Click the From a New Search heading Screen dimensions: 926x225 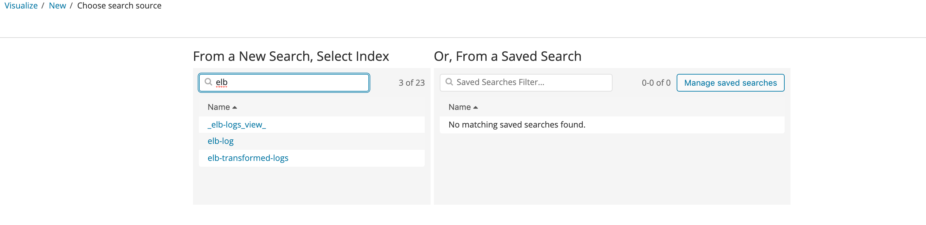[291, 57]
